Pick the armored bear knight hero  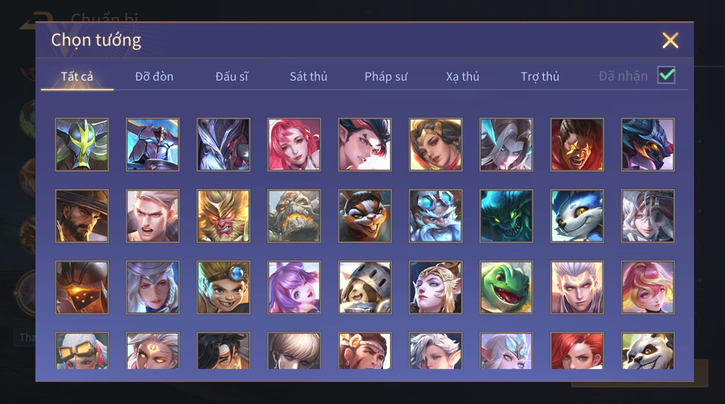(x=364, y=287)
